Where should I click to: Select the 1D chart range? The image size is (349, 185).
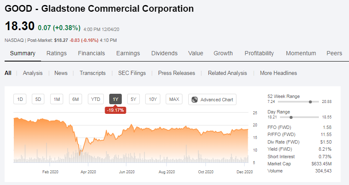[x=20, y=99]
